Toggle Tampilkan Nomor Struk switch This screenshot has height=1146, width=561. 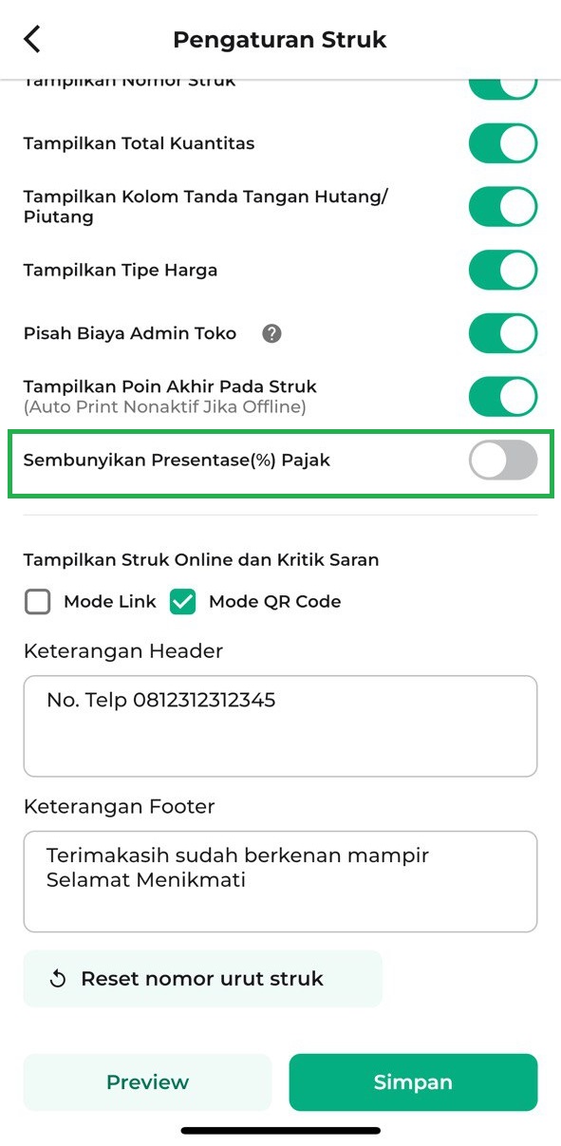click(503, 87)
